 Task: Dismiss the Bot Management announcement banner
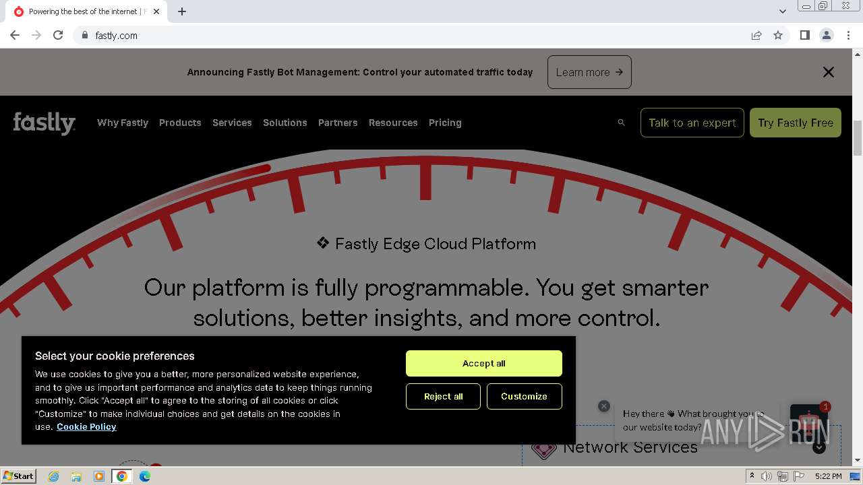coord(829,72)
